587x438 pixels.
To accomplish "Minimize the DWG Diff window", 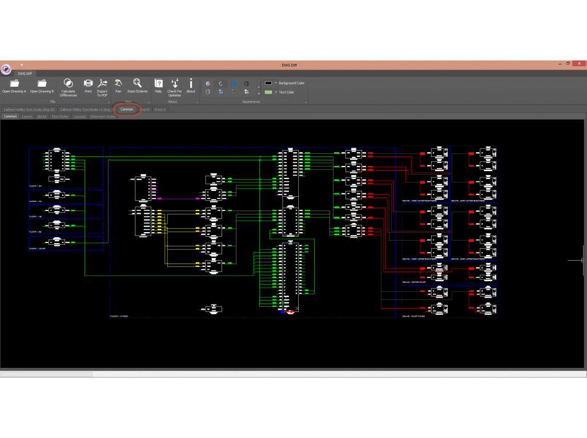I will [560, 64].
